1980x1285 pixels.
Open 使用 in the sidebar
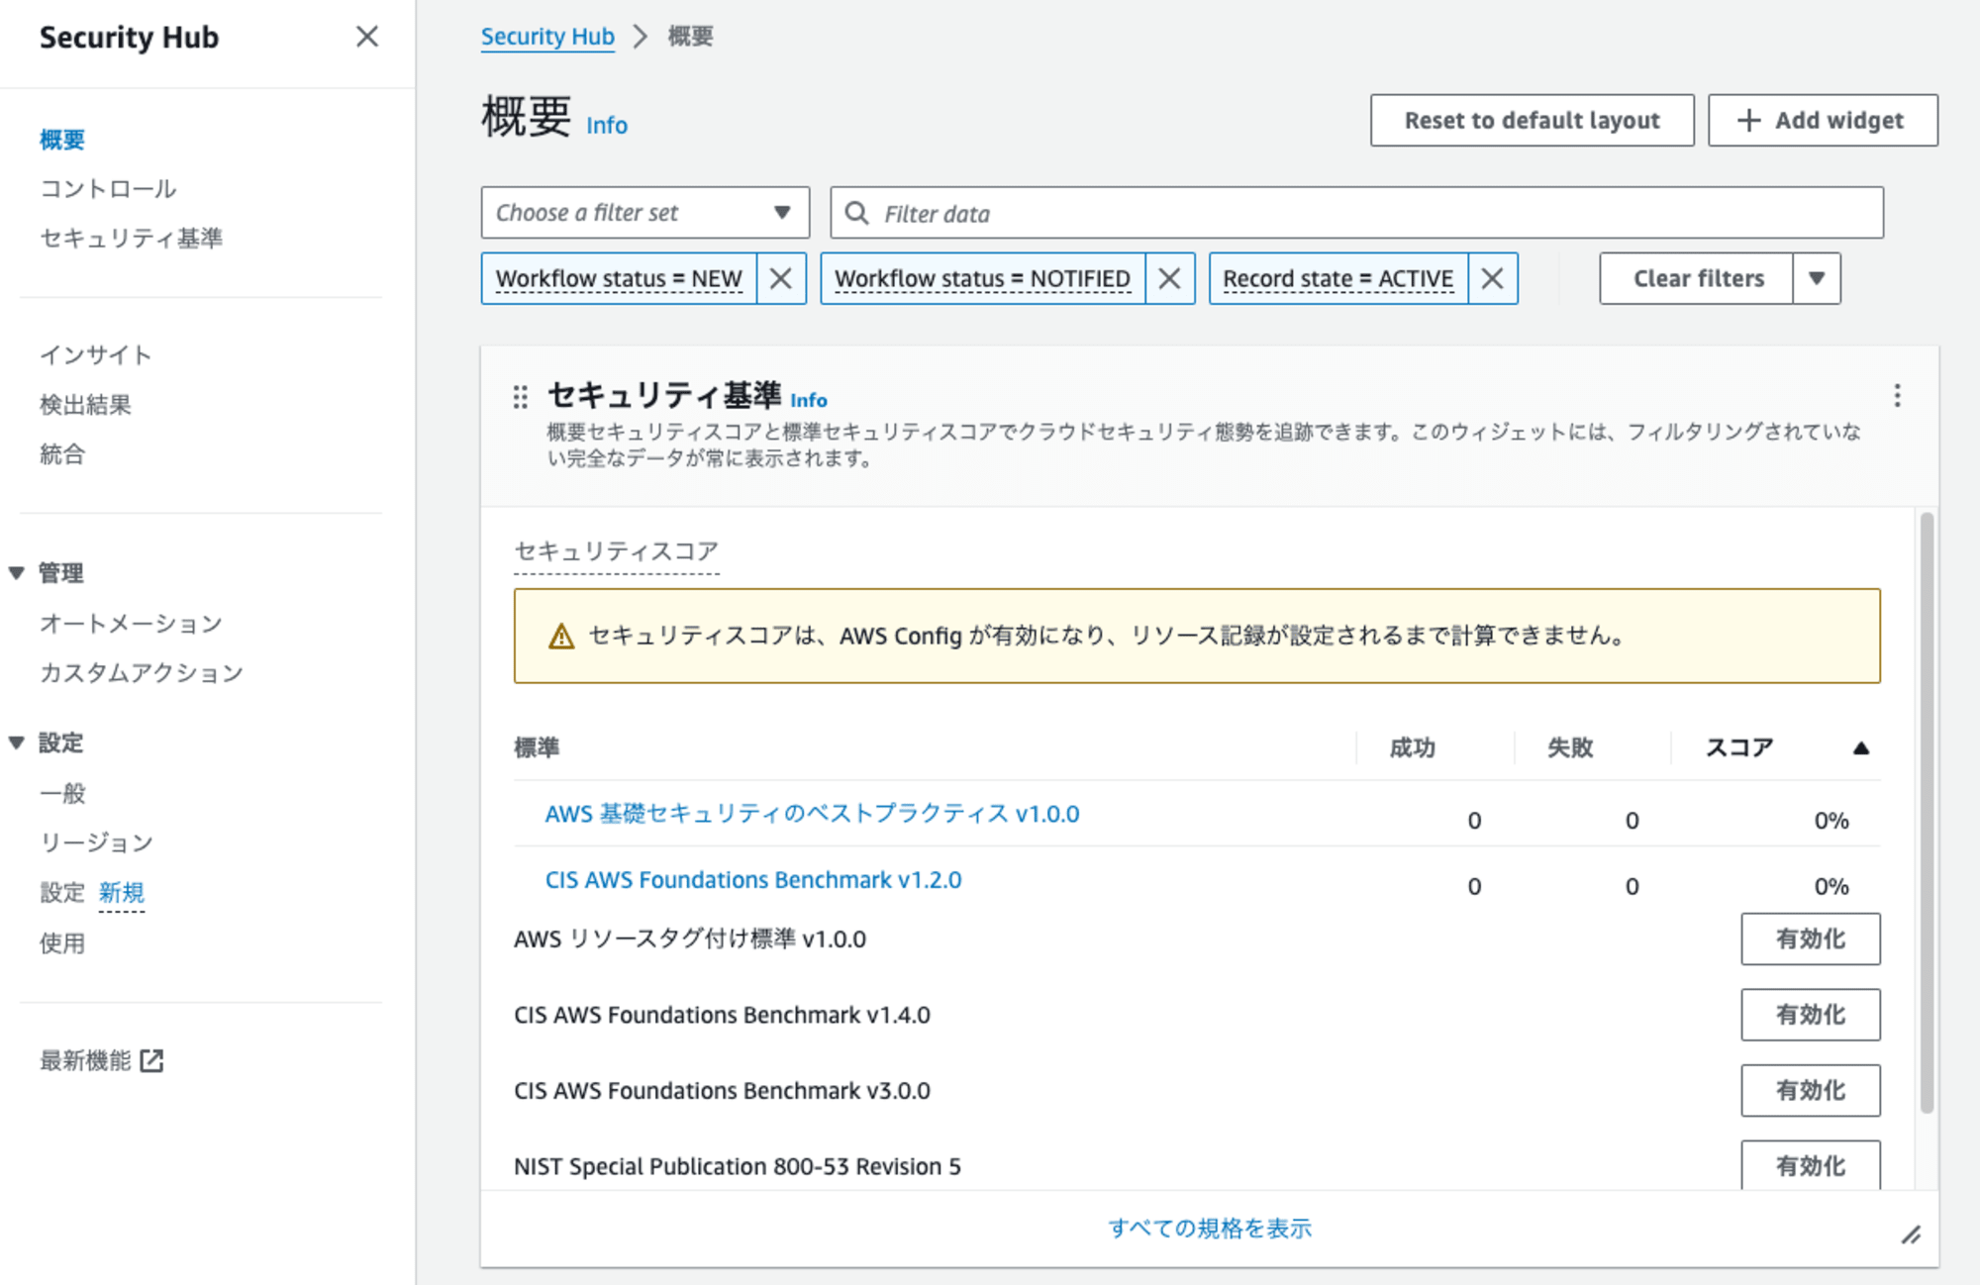(x=62, y=943)
